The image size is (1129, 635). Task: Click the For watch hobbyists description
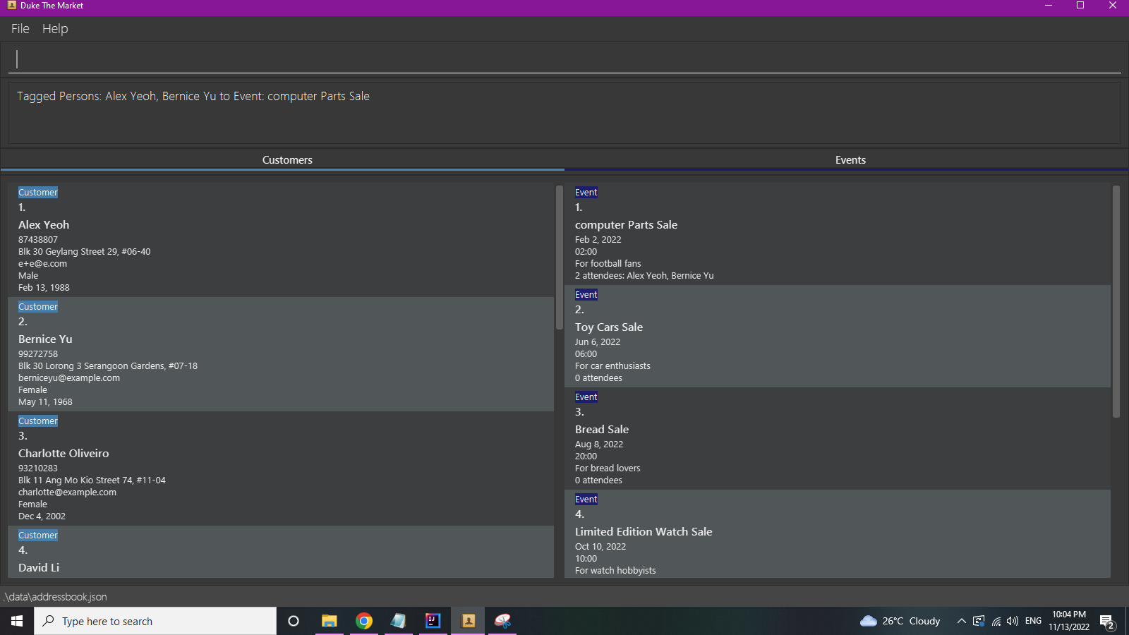tap(615, 571)
